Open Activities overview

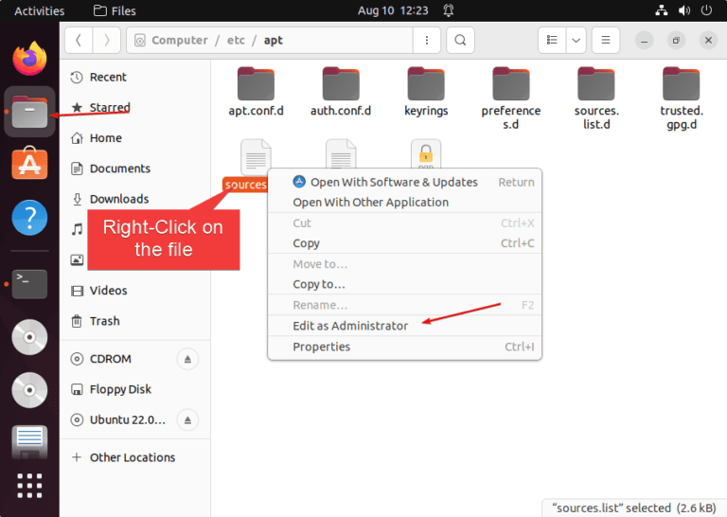pos(40,10)
